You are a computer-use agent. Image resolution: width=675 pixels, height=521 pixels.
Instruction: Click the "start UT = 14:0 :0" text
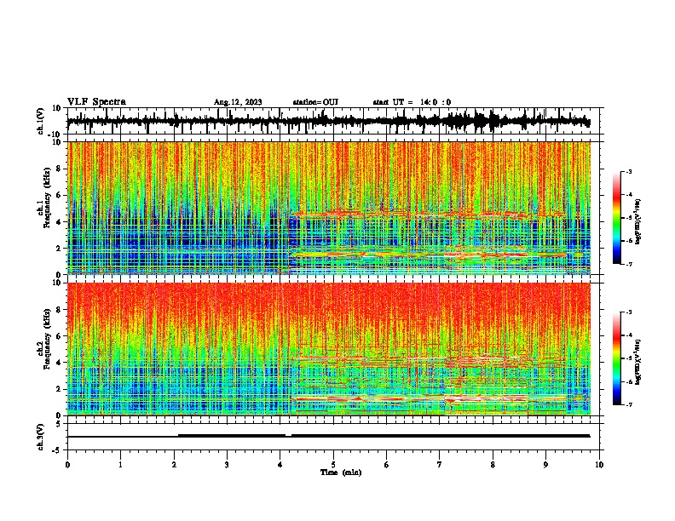click(412, 102)
